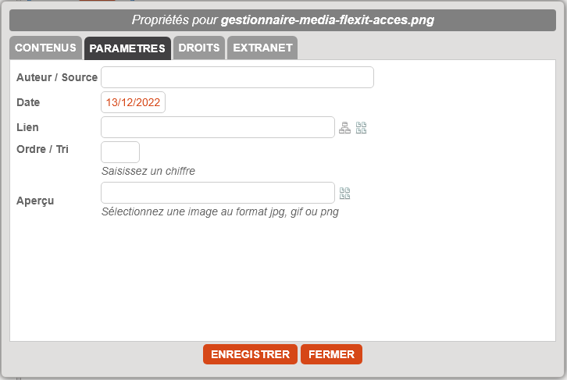Click the Auteur / Source label

57,77
